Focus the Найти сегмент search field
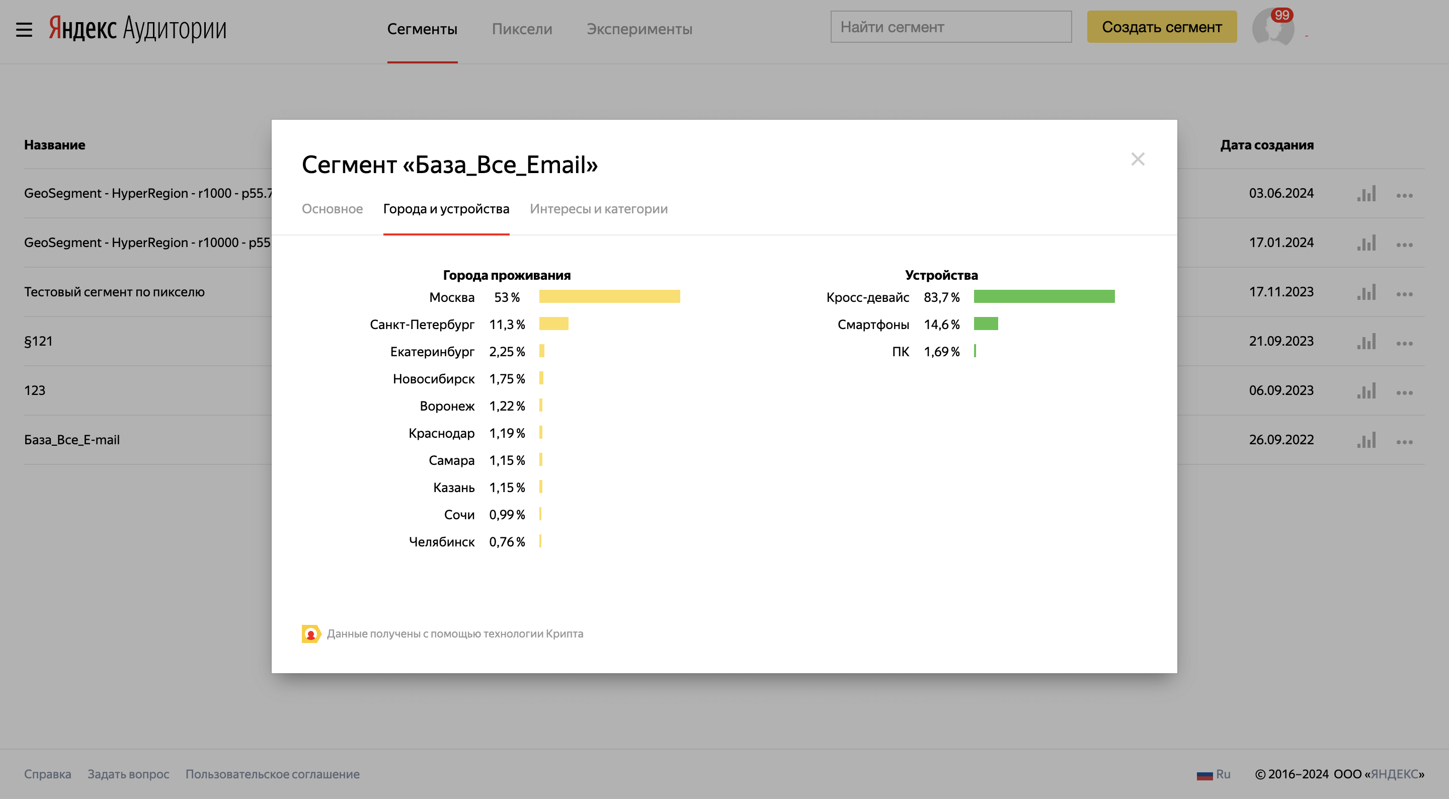The width and height of the screenshot is (1449, 799). click(951, 27)
